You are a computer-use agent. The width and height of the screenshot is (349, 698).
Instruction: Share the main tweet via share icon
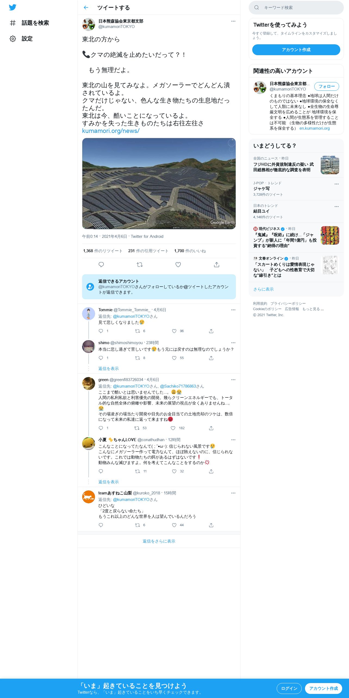pos(217,264)
